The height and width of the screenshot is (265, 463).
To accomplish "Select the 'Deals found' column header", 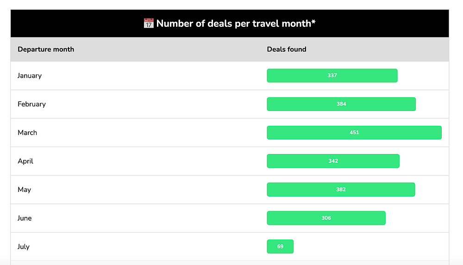I will click(x=287, y=49).
